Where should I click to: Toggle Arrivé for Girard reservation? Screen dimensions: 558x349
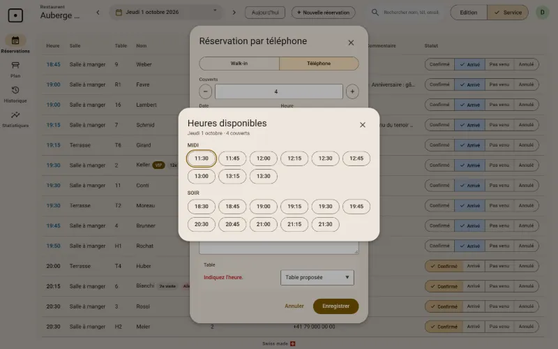[469, 145]
